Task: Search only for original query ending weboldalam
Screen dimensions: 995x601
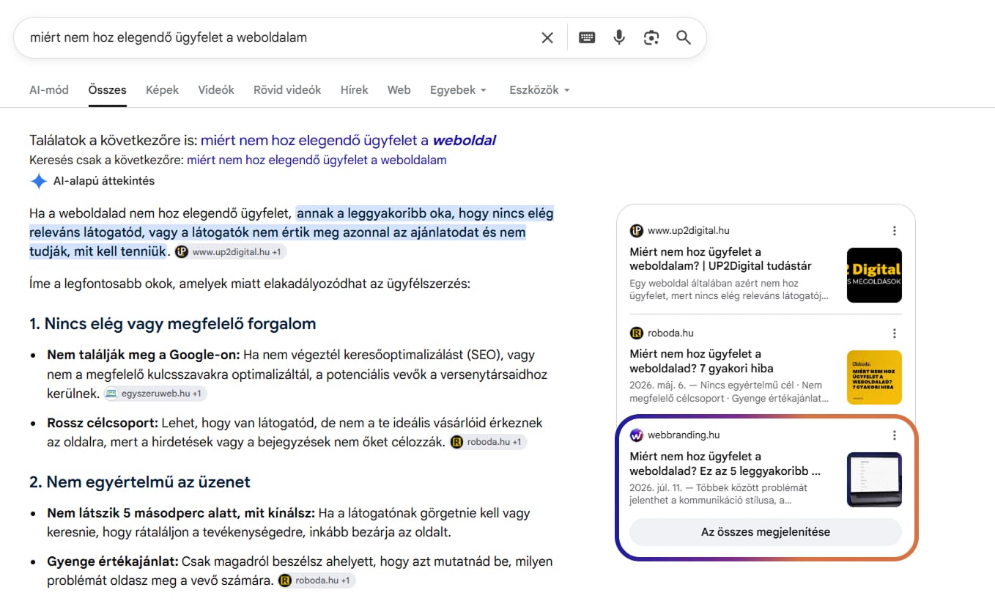Action: coord(317,160)
